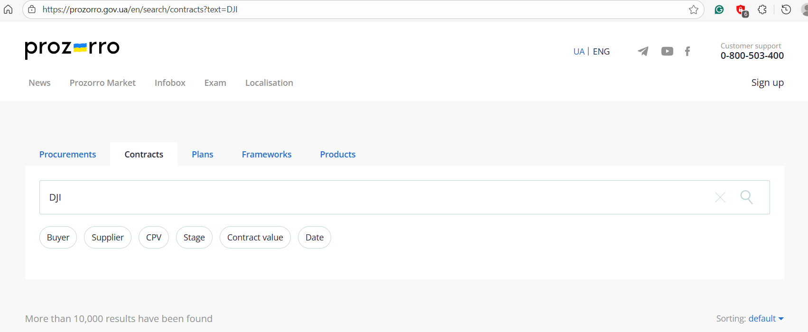
Task: Click the browser home icon
Action: (x=8, y=9)
